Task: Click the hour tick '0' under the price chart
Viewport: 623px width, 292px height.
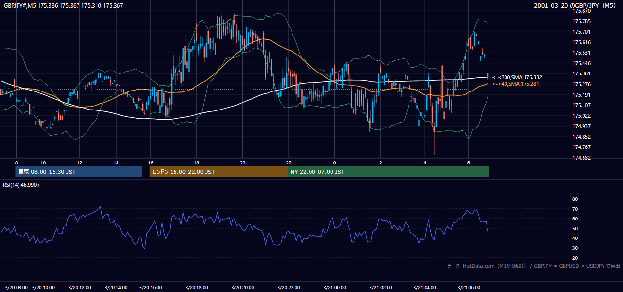Action: pos(334,163)
